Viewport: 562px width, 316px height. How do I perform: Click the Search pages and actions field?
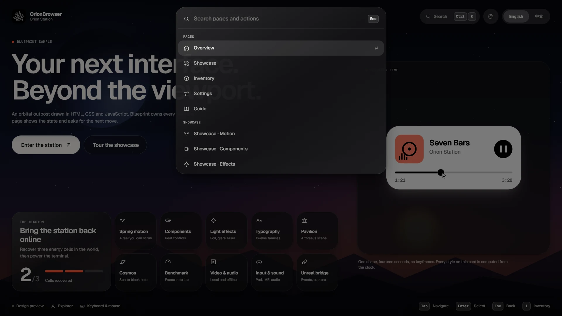(x=278, y=19)
